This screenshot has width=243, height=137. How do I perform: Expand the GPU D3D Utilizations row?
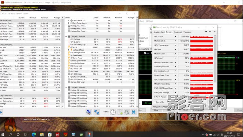[69, 77]
